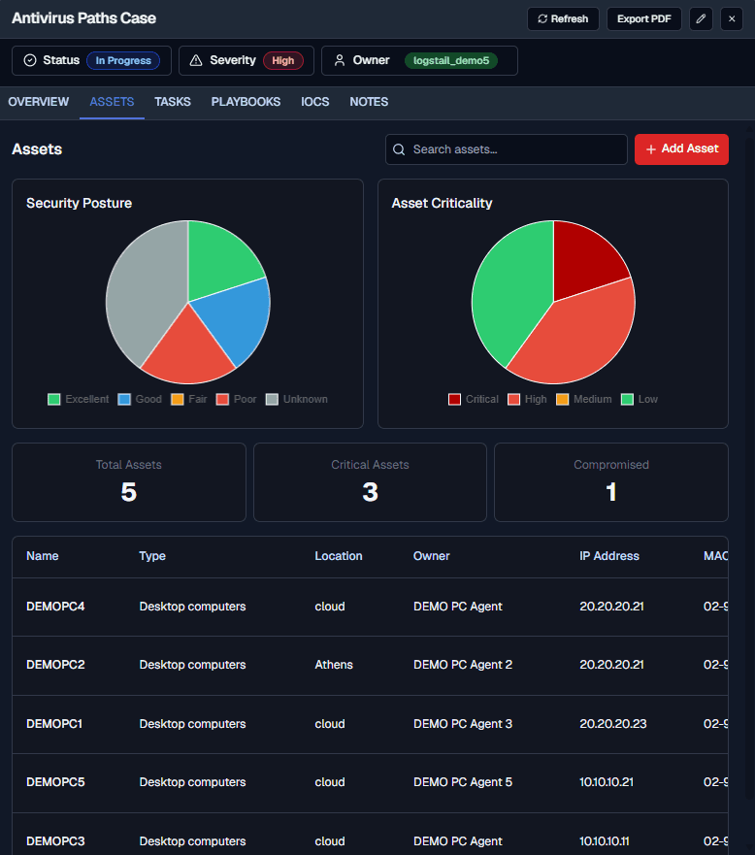The image size is (755, 855).
Task: Toggle the Critical legend swatch
Action: pyautogui.click(x=454, y=399)
